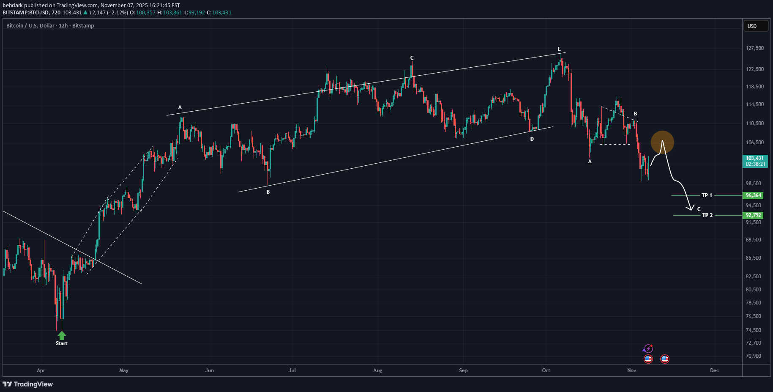The image size is (773, 392).
Task: Click the white arrowhead near wave C
Action: click(x=690, y=208)
